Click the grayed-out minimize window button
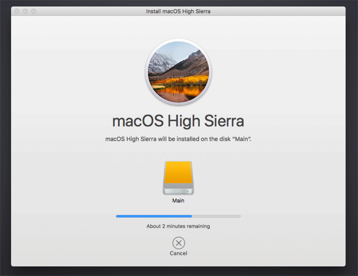358x276 pixels. click(x=25, y=11)
